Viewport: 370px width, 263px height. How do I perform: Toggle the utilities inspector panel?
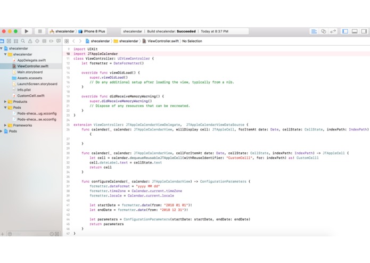(364, 31)
